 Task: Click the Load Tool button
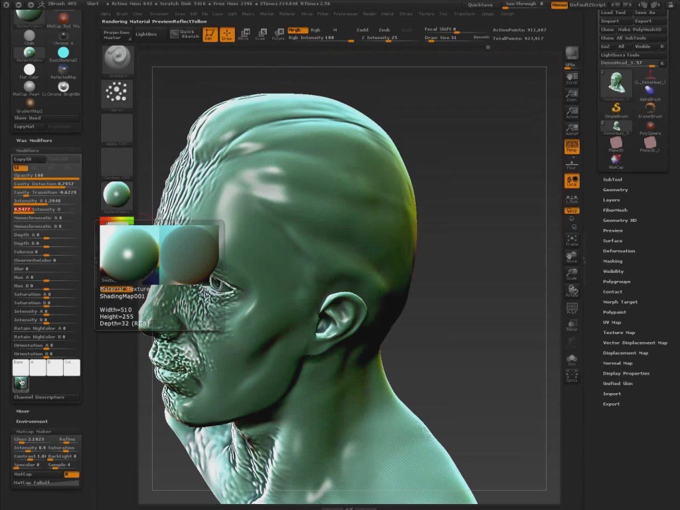click(x=615, y=13)
